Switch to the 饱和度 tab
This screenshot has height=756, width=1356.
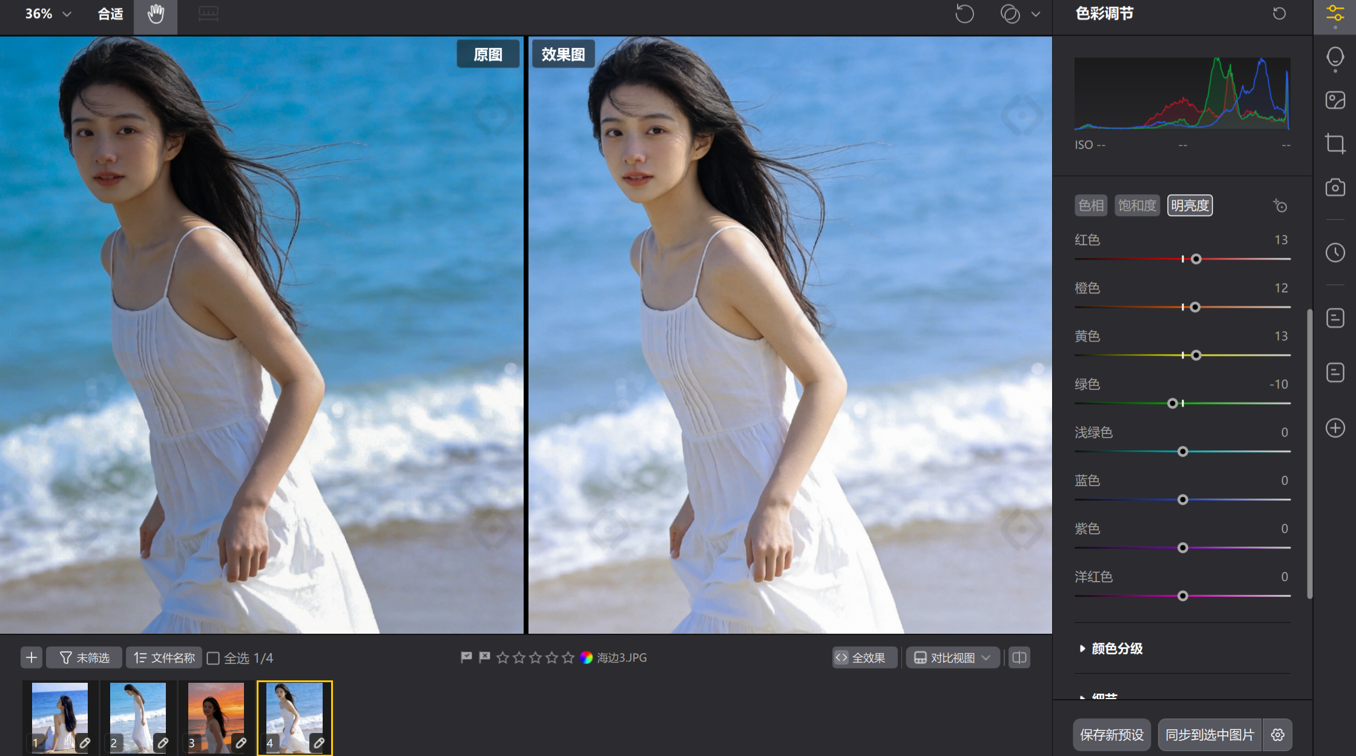(x=1137, y=206)
